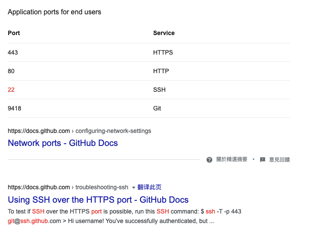Click the feedback flag icon beside 意見回饋
Screen dimensions: 331x233
[x=262, y=160]
